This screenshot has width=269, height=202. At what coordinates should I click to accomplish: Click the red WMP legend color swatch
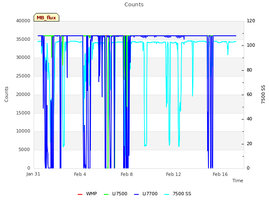click(x=80, y=194)
